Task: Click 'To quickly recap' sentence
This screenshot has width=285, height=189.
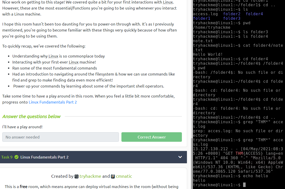Action: coord(44,46)
